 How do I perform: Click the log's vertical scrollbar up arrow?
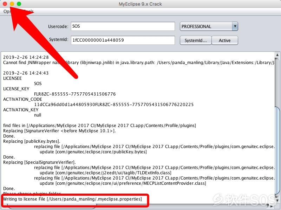(277, 55)
